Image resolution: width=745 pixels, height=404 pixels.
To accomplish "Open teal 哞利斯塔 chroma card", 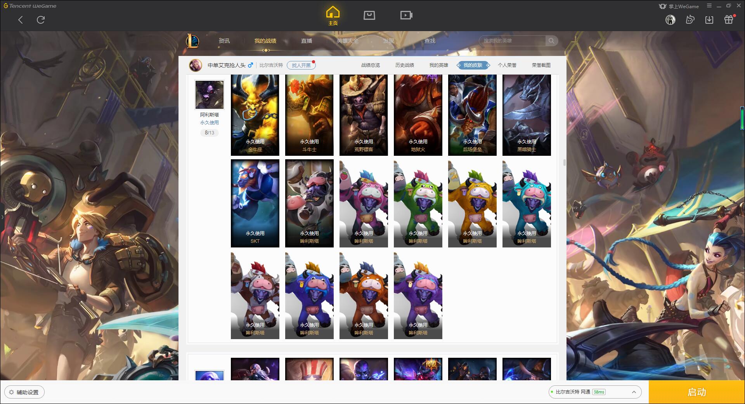I will pos(527,203).
